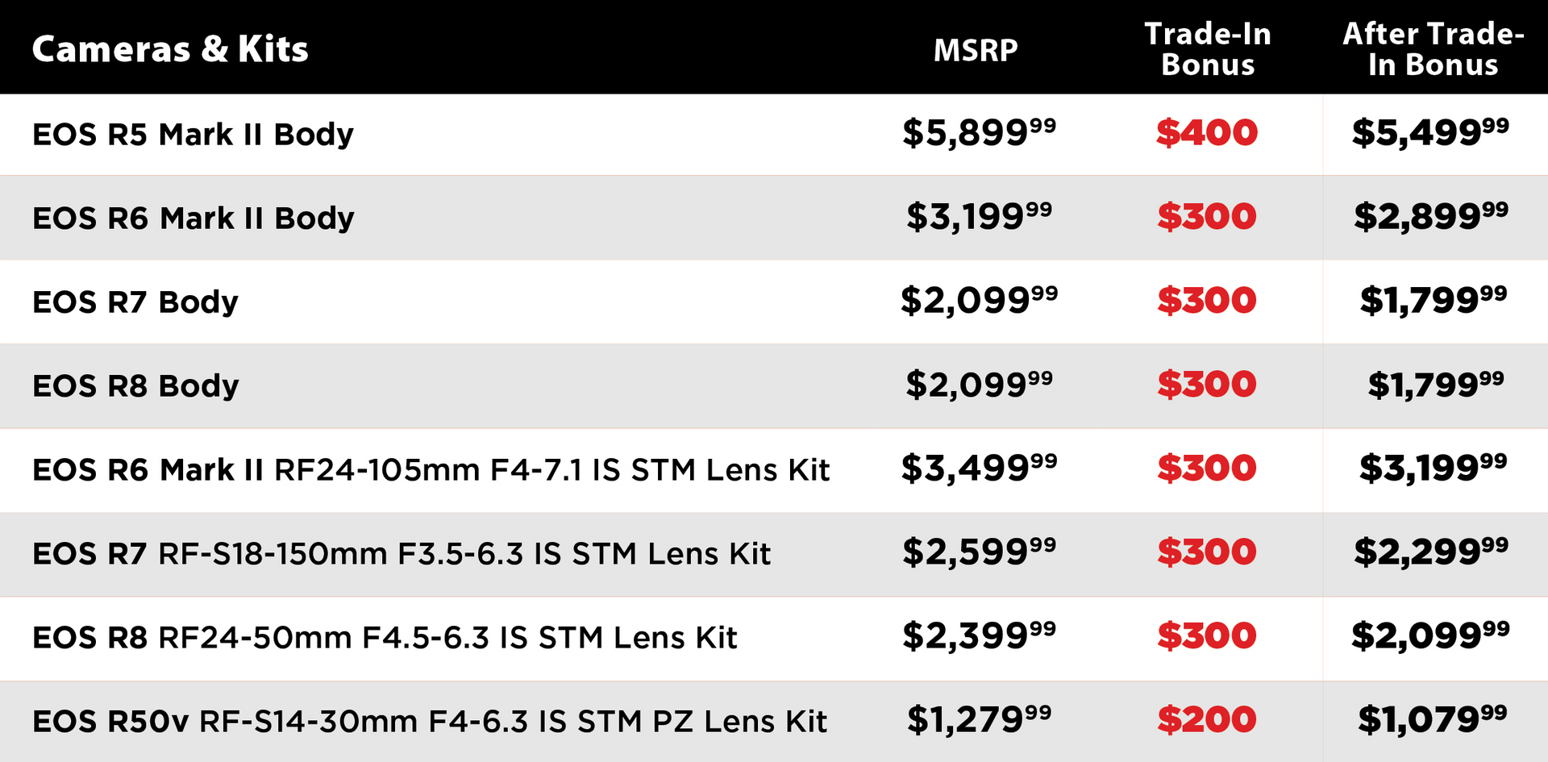Image resolution: width=1548 pixels, height=762 pixels.
Task: Click the $1,079.99 after-bonus price
Action: tap(1432, 720)
